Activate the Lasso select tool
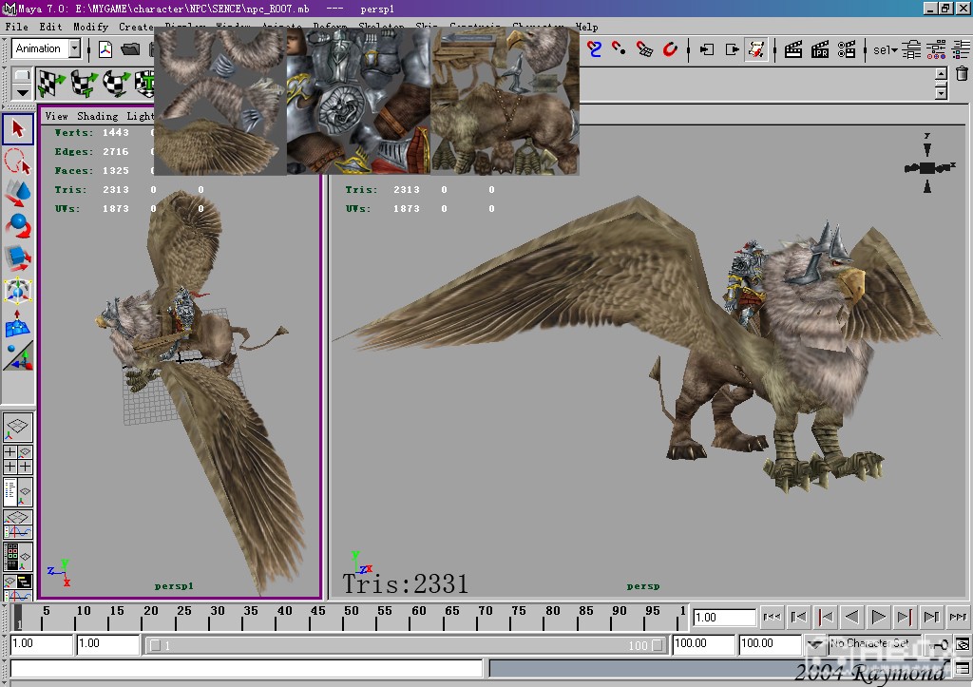973x687 pixels. (18, 161)
